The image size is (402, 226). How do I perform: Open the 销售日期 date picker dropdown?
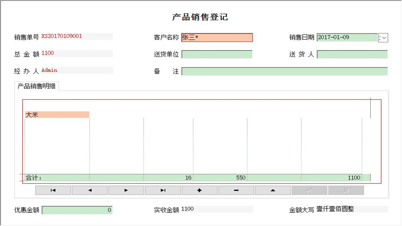point(383,37)
